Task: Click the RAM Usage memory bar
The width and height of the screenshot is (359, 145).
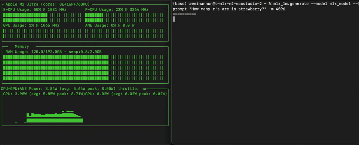Action: pos(83,68)
